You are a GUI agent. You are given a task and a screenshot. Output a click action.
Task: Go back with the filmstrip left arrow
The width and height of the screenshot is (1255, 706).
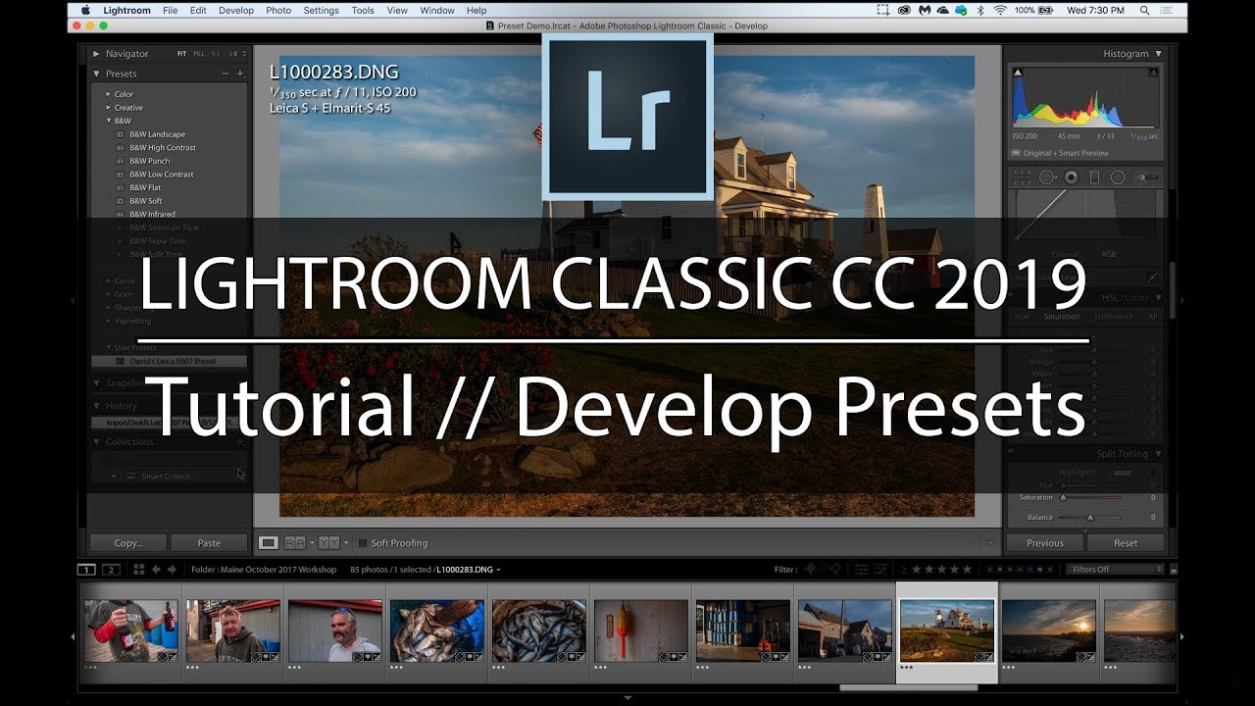[x=156, y=570]
